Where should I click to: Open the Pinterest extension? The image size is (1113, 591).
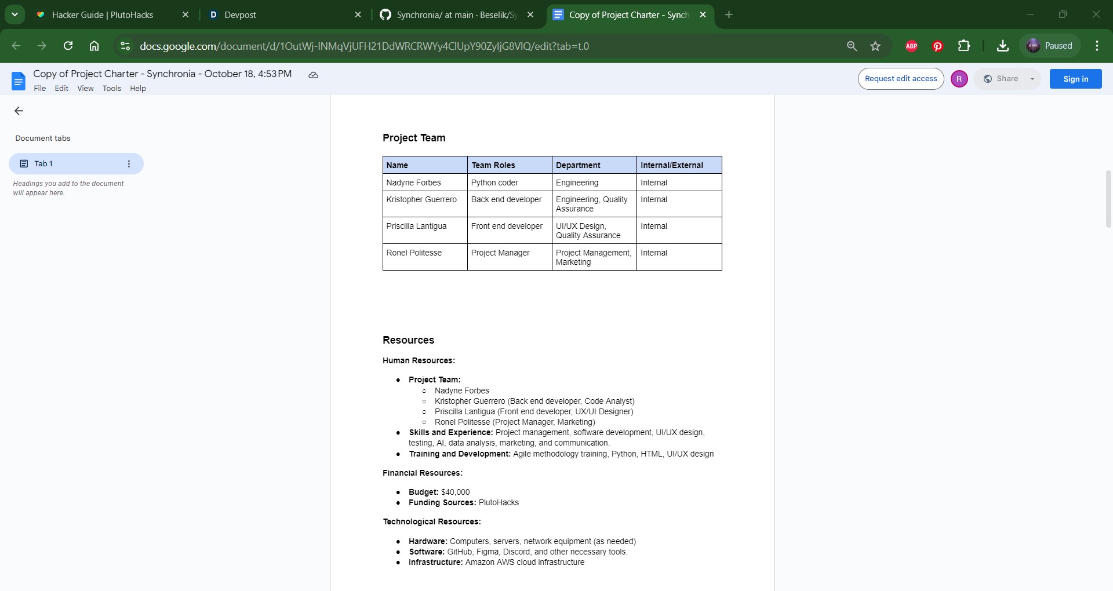[x=937, y=46]
